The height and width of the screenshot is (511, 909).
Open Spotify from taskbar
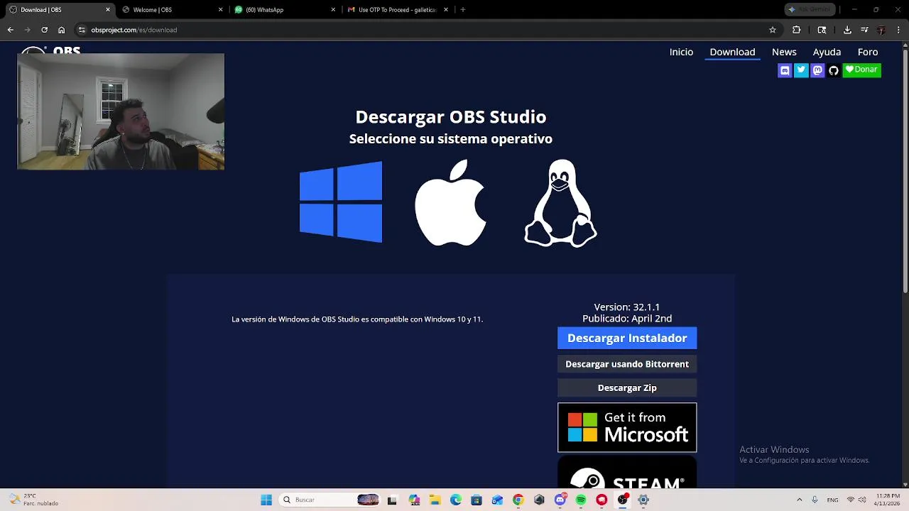(x=581, y=500)
